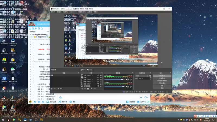Screen dimensions: 217x122
Task: Open QQBrowser desktop shortcut
Action: point(13,43)
